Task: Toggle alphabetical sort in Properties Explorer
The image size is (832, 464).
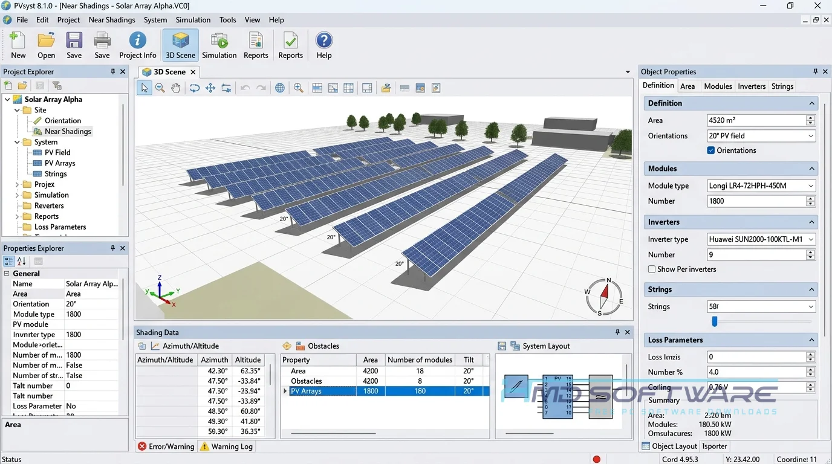Action: tap(22, 262)
